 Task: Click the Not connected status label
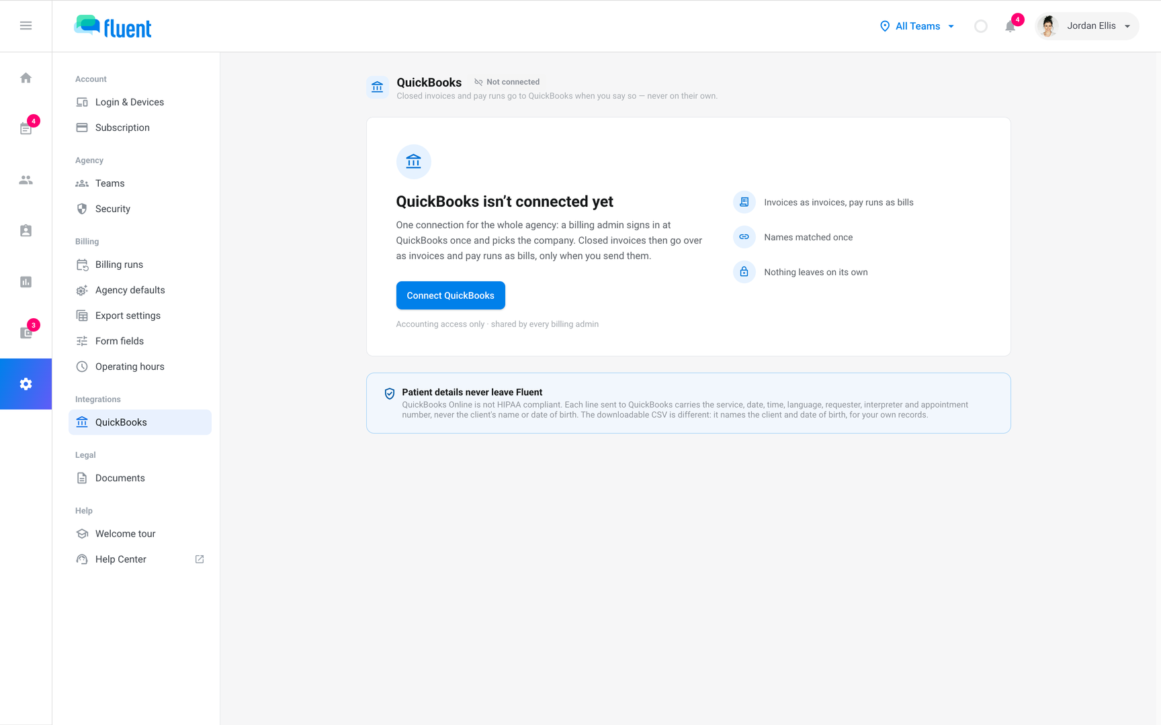point(507,82)
